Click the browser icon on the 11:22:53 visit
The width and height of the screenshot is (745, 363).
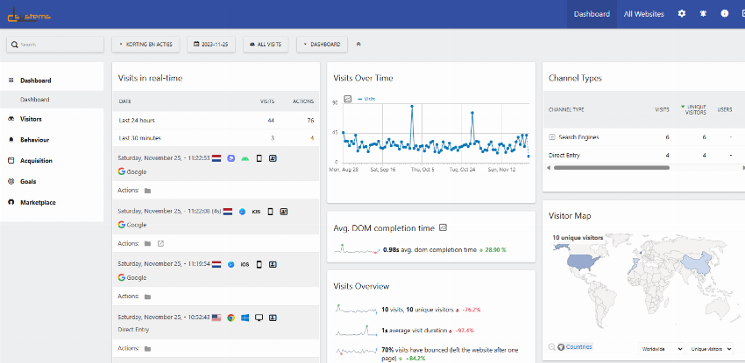(x=231, y=158)
